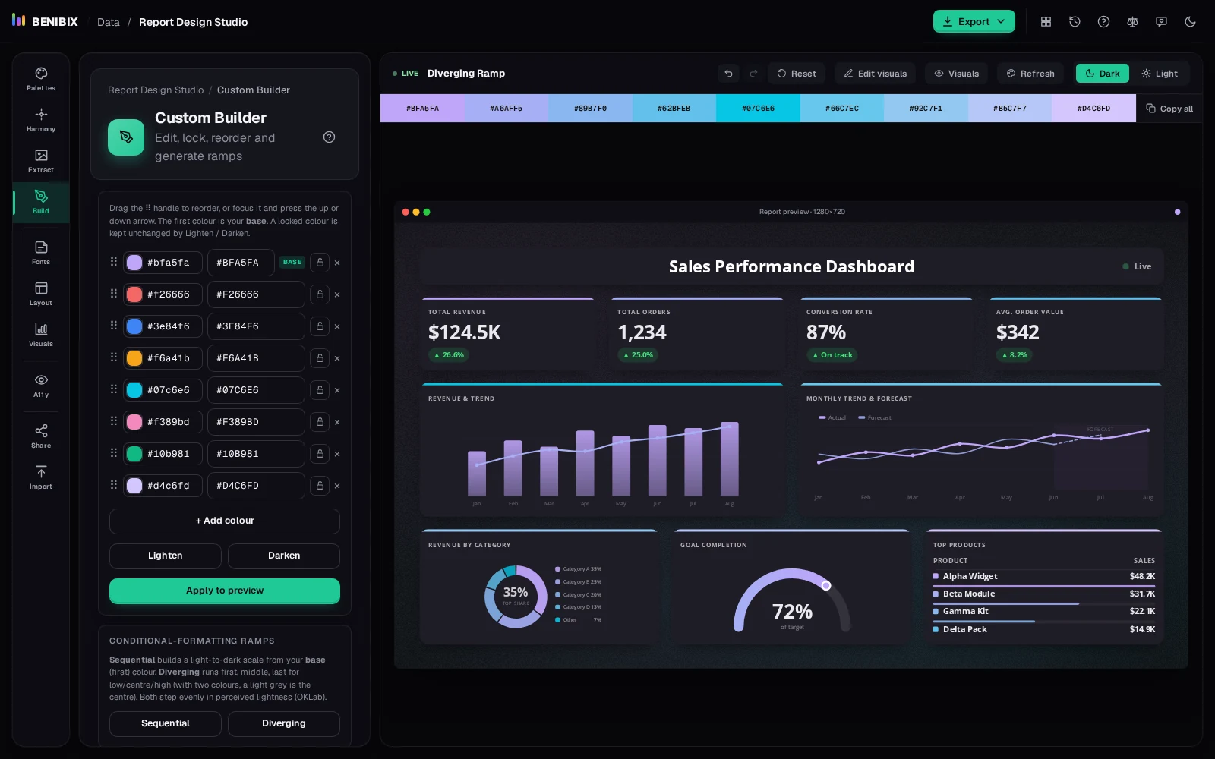Click the Darken button
The width and height of the screenshot is (1215, 759).
pyautogui.click(x=284, y=556)
